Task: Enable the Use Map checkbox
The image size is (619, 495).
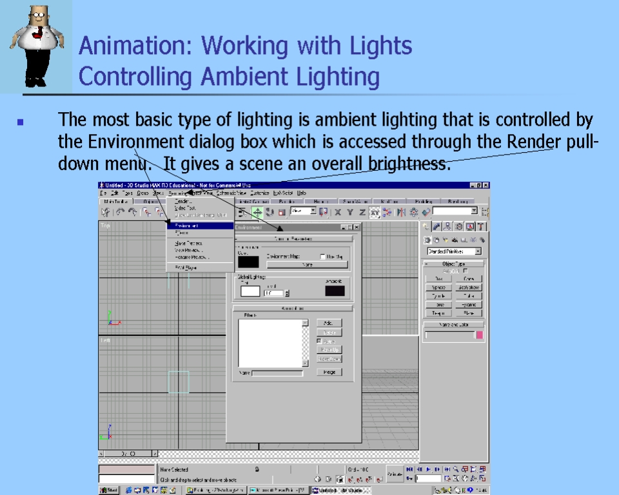Action: coord(323,256)
